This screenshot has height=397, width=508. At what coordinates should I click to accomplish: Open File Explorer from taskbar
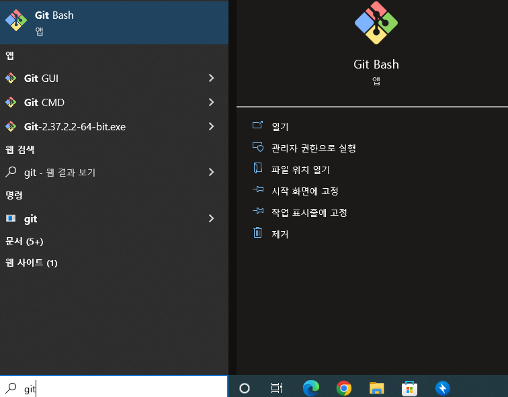coord(376,388)
